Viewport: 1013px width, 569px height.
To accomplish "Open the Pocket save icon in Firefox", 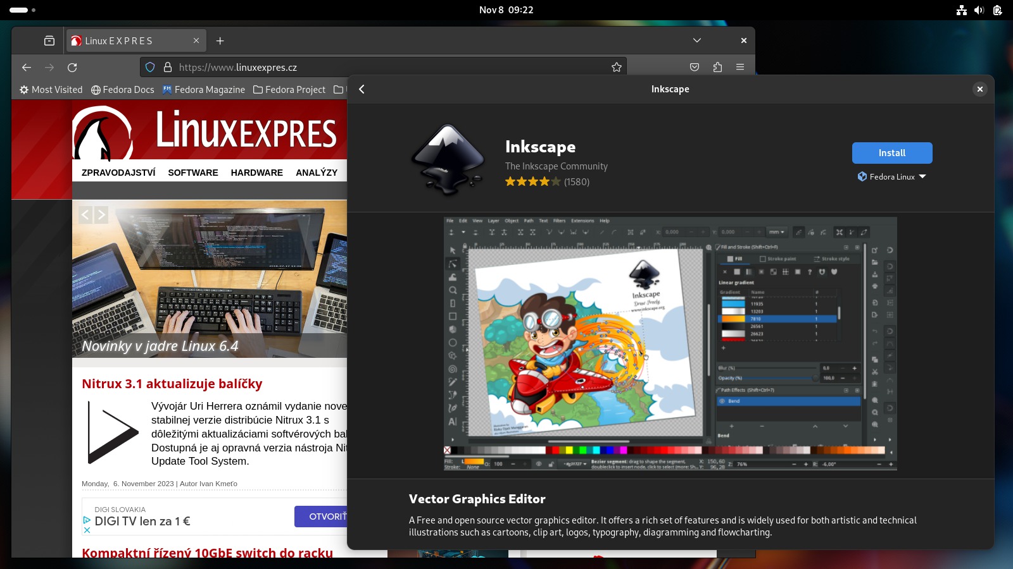I will click(x=695, y=67).
